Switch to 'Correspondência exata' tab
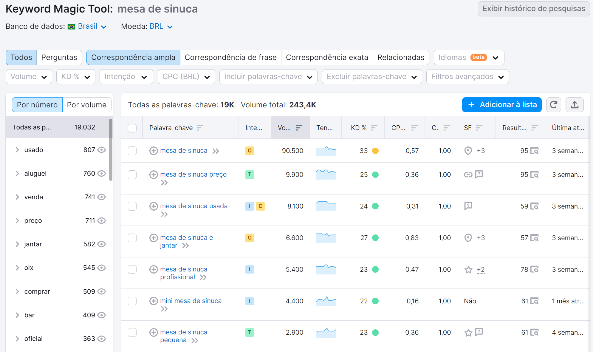Image resolution: width=593 pixels, height=352 pixels. click(327, 57)
